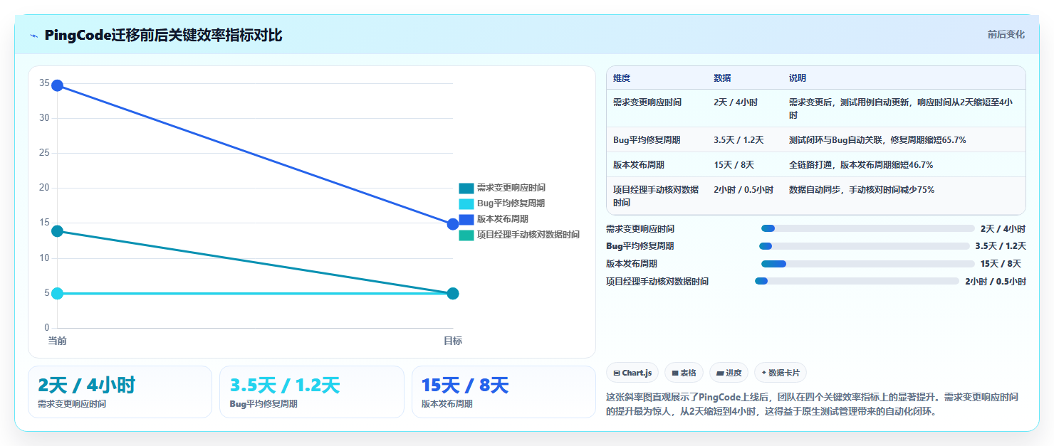Screen dimensions: 1054x446
Task: Click the 版本发布周期缩短46.7% description cell
Action: pos(904,164)
